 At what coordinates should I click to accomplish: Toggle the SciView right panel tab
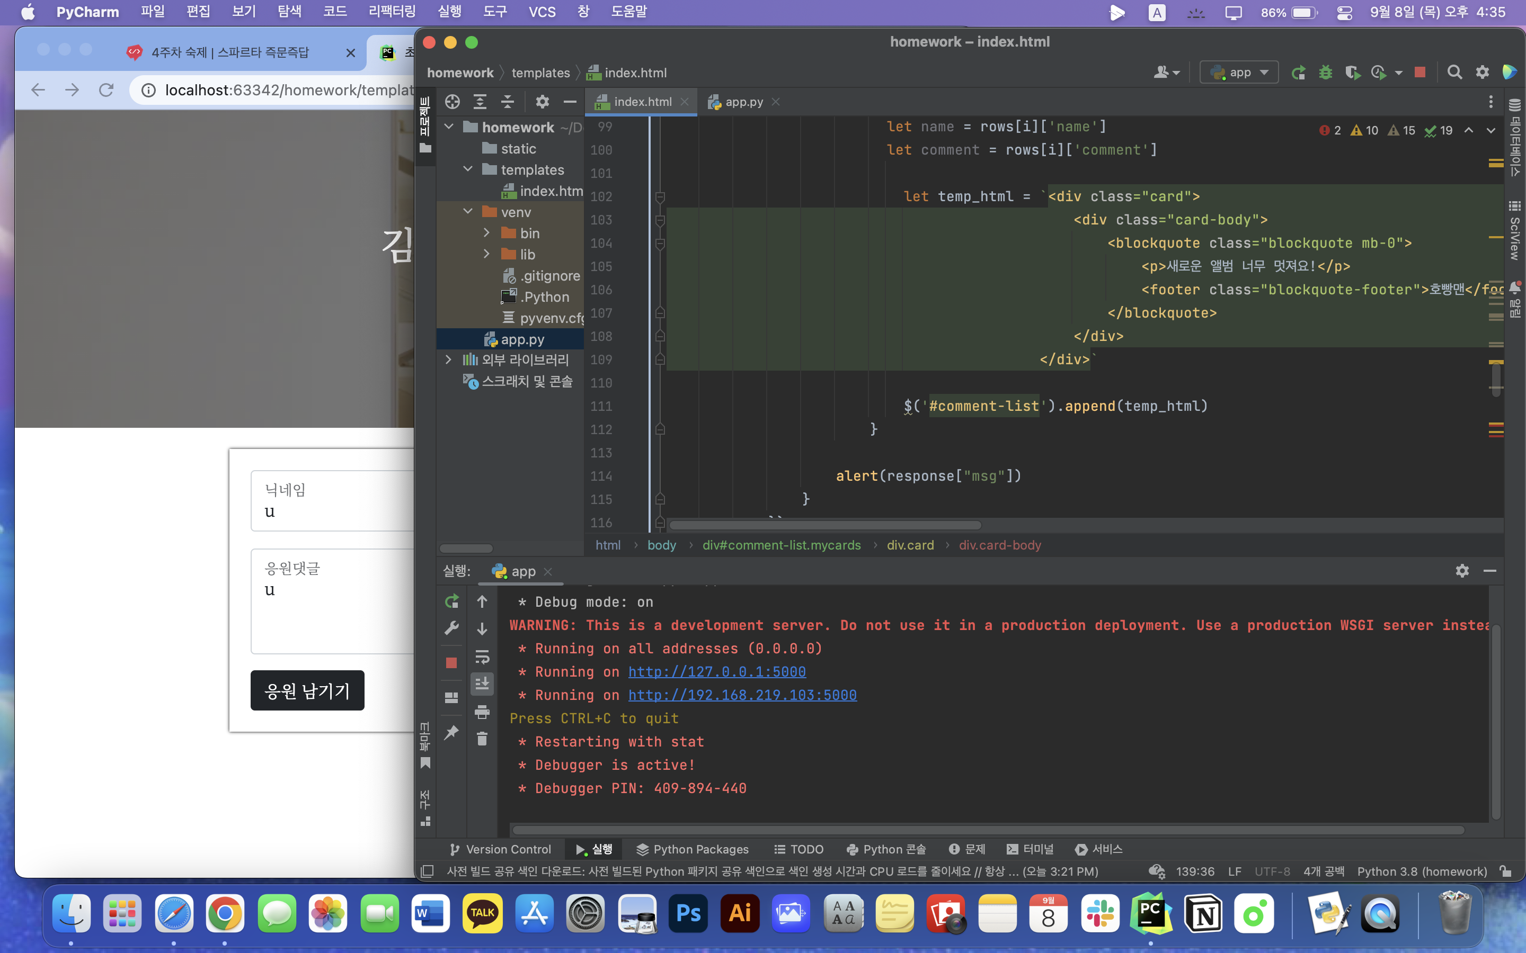coord(1515,231)
